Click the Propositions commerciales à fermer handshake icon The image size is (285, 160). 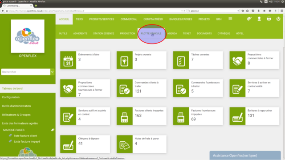click(x=237, y=60)
